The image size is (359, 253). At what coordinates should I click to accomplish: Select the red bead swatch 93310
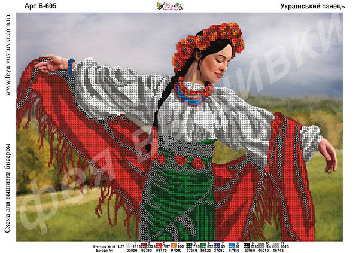pos(145,245)
